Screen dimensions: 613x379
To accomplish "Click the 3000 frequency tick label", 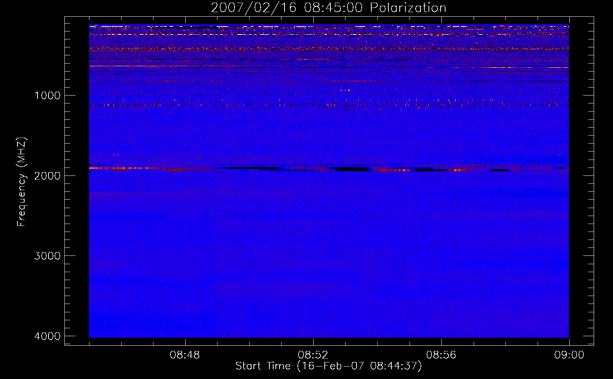I will pos(47,256).
